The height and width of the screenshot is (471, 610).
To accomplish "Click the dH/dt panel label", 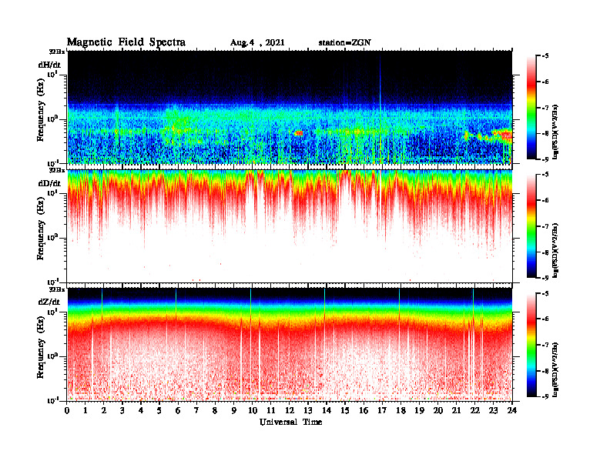I will click(x=49, y=65).
